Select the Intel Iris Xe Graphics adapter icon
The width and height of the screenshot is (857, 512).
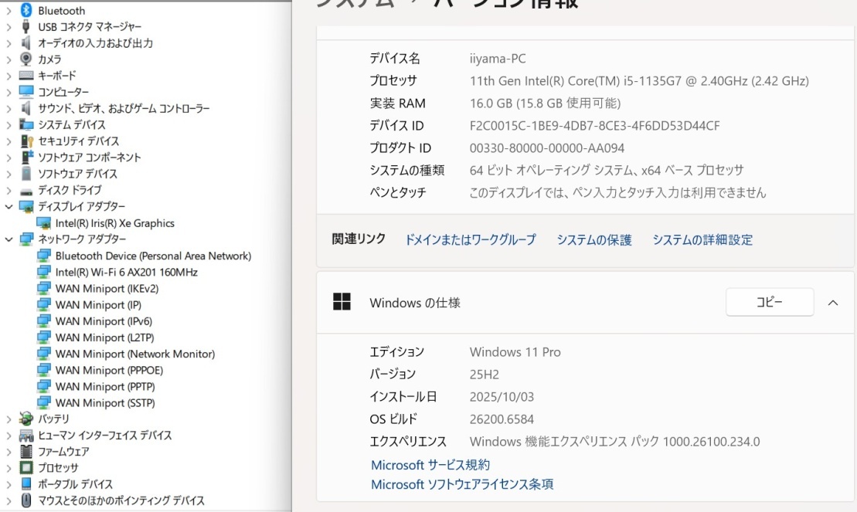[44, 223]
